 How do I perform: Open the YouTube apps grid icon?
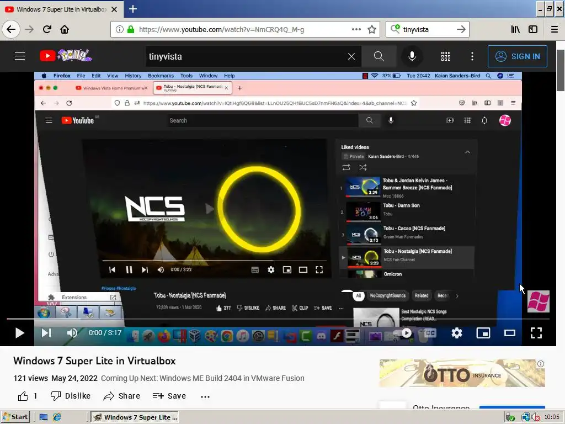[446, 56]
